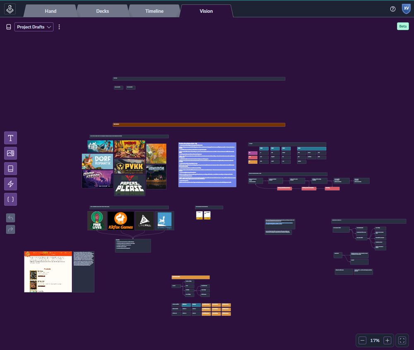Viewport: 414px width, 350px height.
Task: Select the Dome Keeper image
Action: tap(97, 179)
